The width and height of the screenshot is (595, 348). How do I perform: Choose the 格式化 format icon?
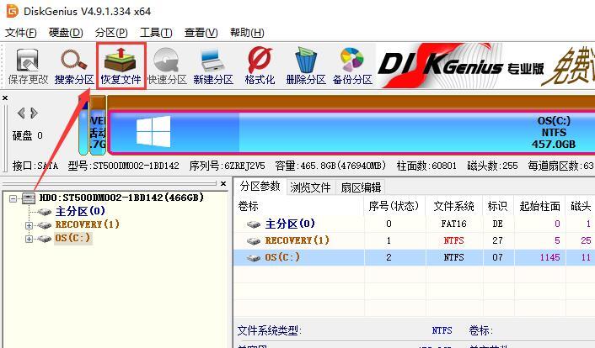260,66
